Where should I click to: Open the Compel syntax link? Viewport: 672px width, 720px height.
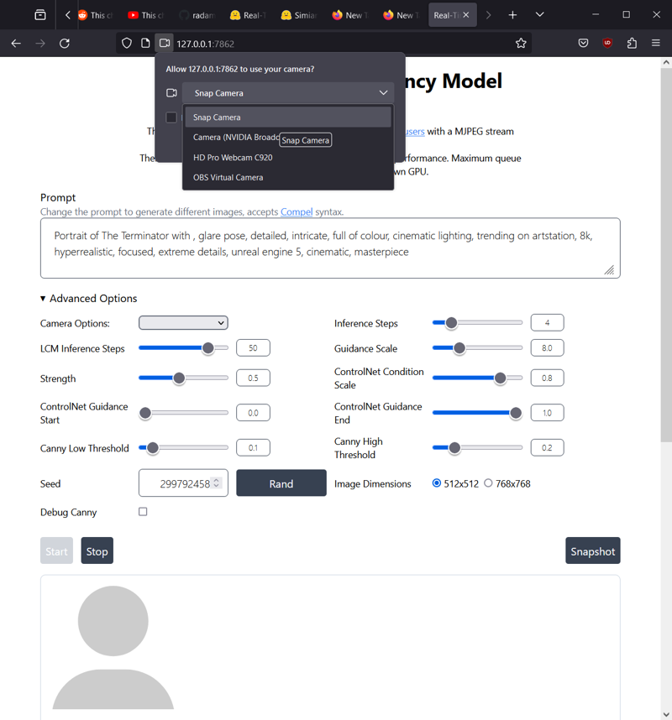coord(297,211)
